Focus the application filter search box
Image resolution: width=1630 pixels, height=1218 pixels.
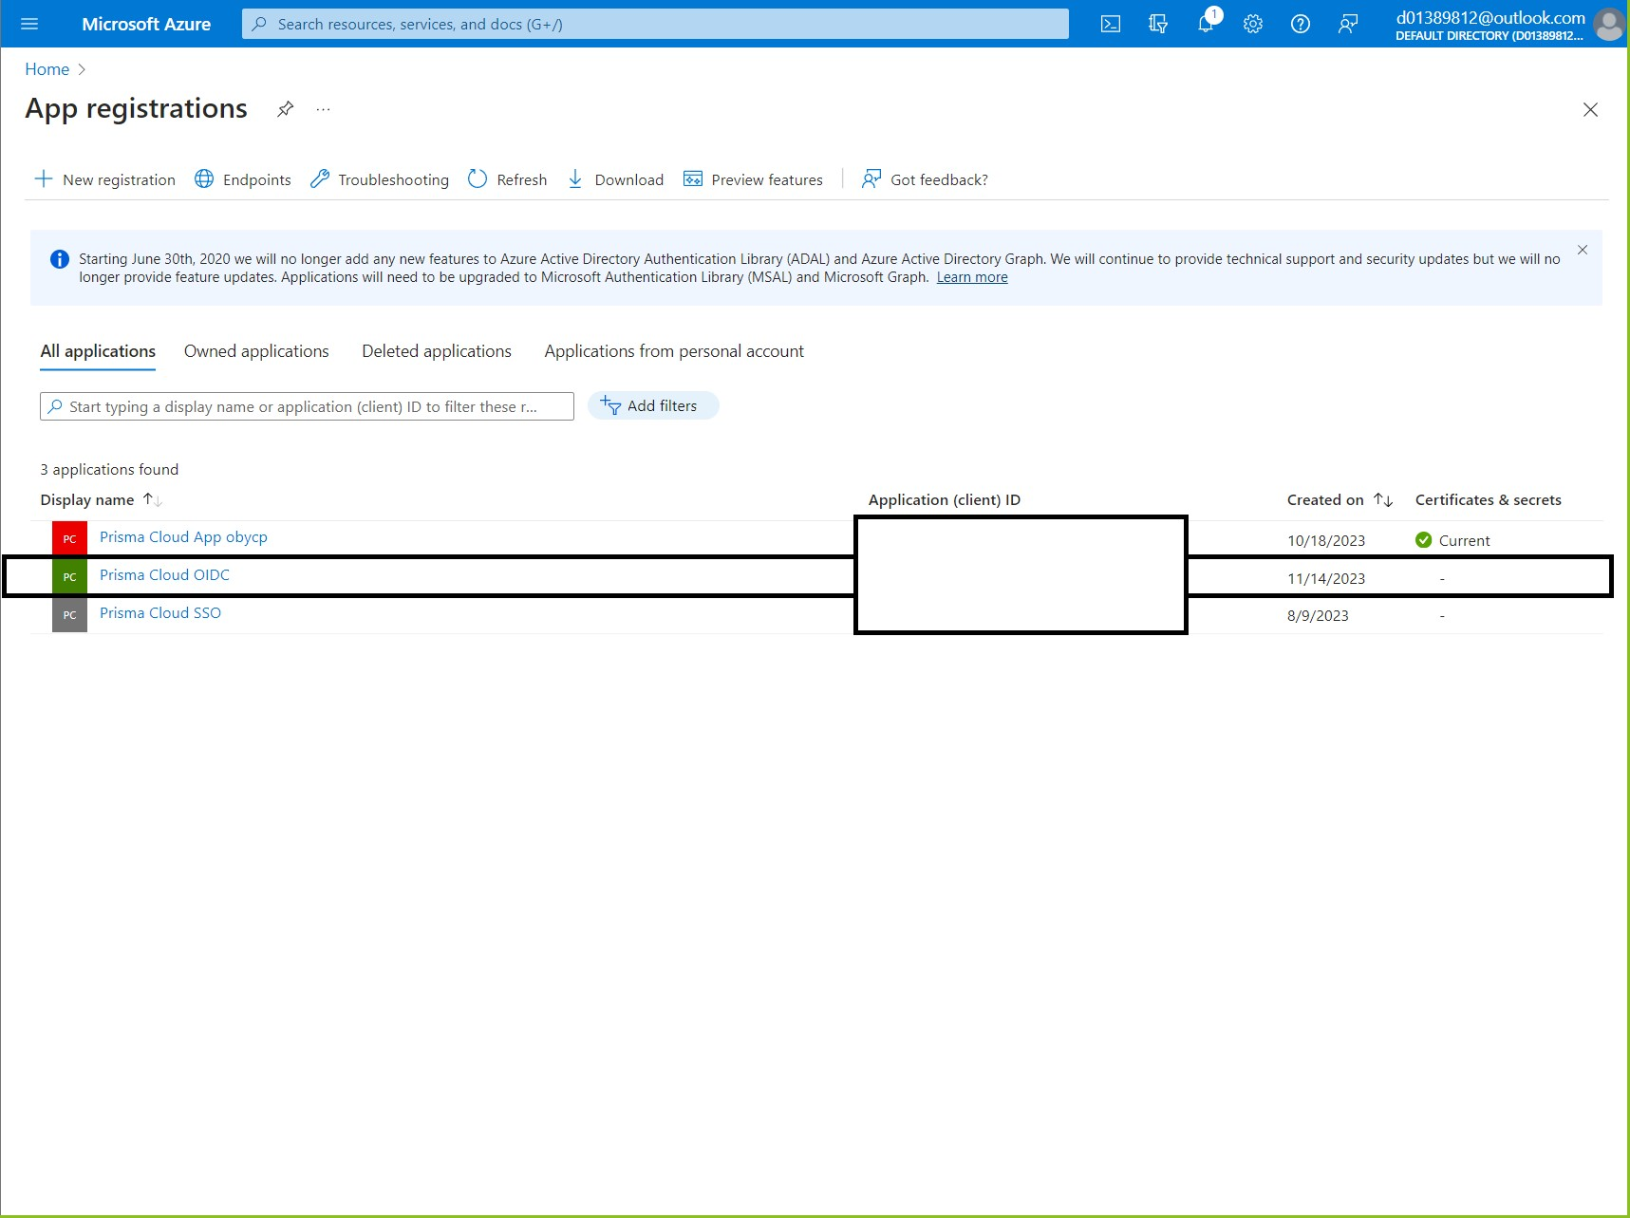[308, 406]
